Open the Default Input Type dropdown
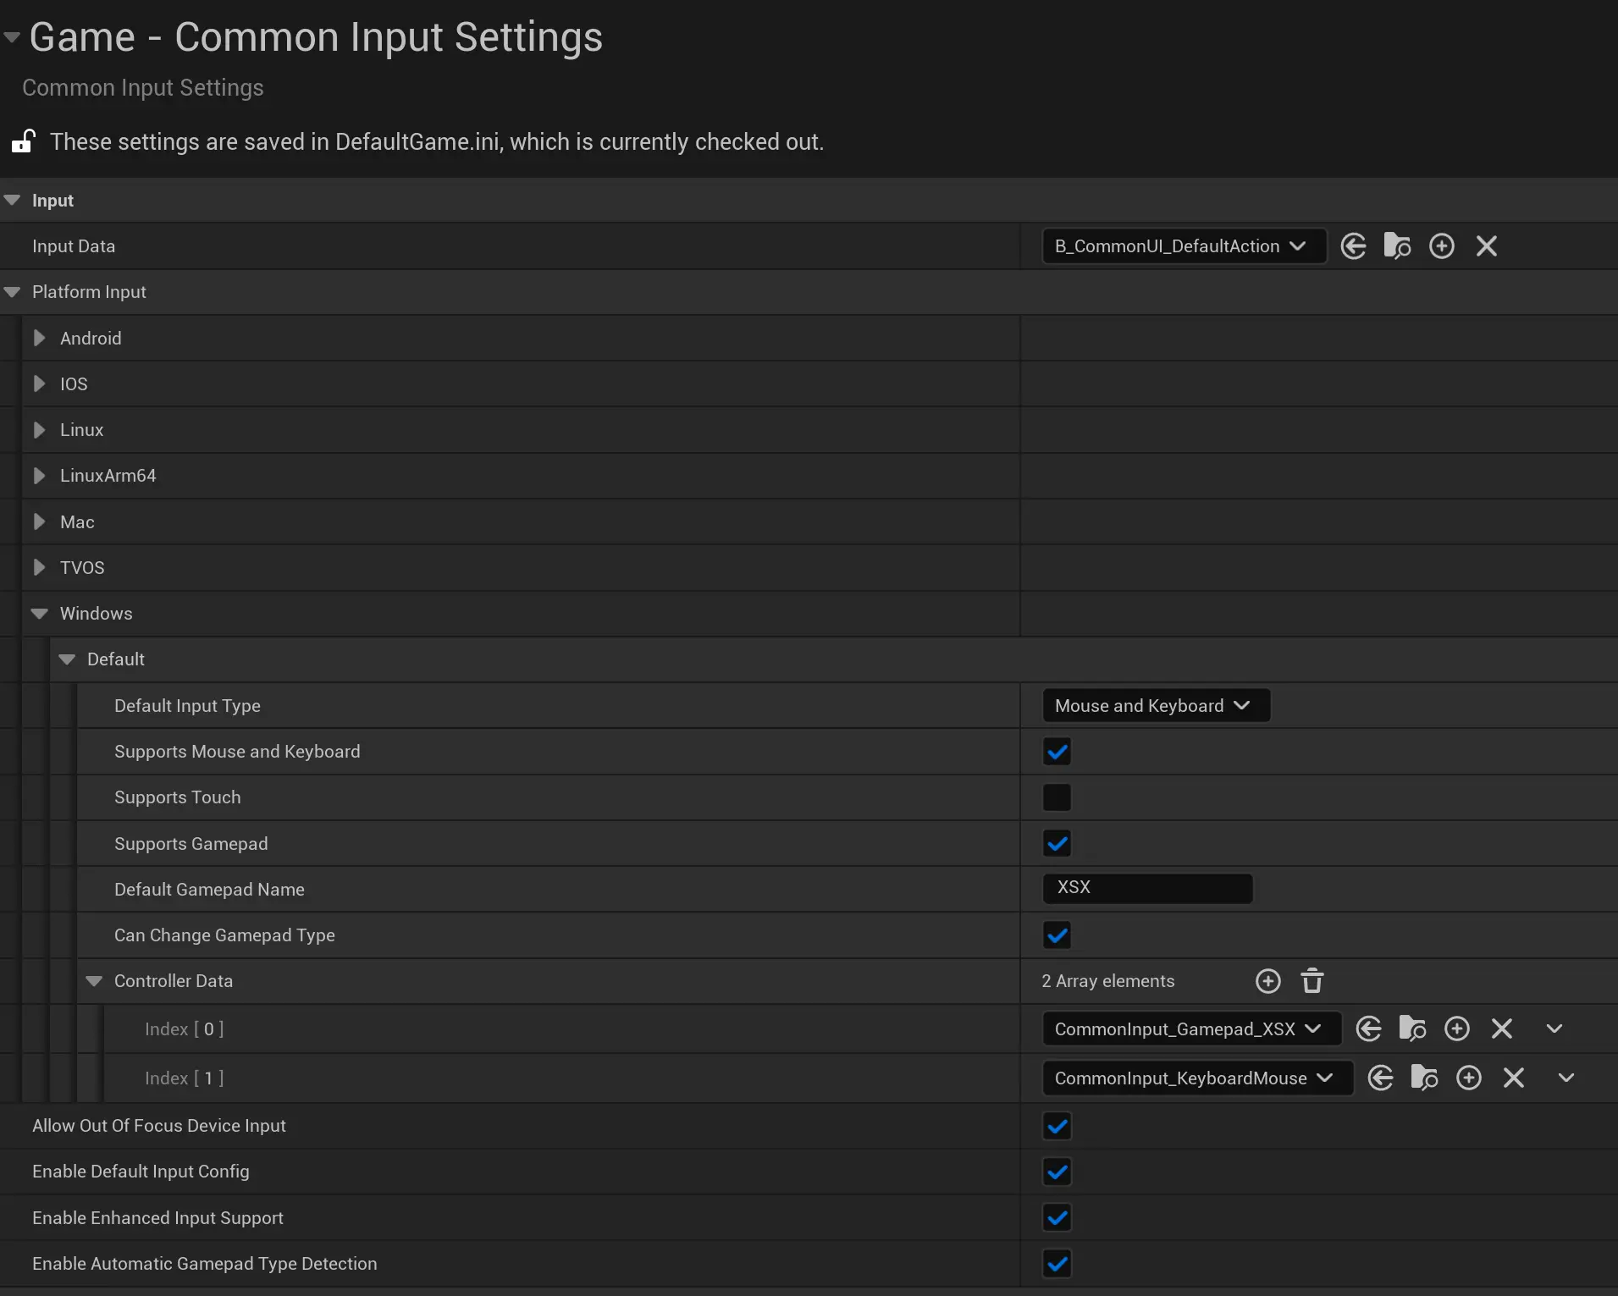 pos(1155,706)
